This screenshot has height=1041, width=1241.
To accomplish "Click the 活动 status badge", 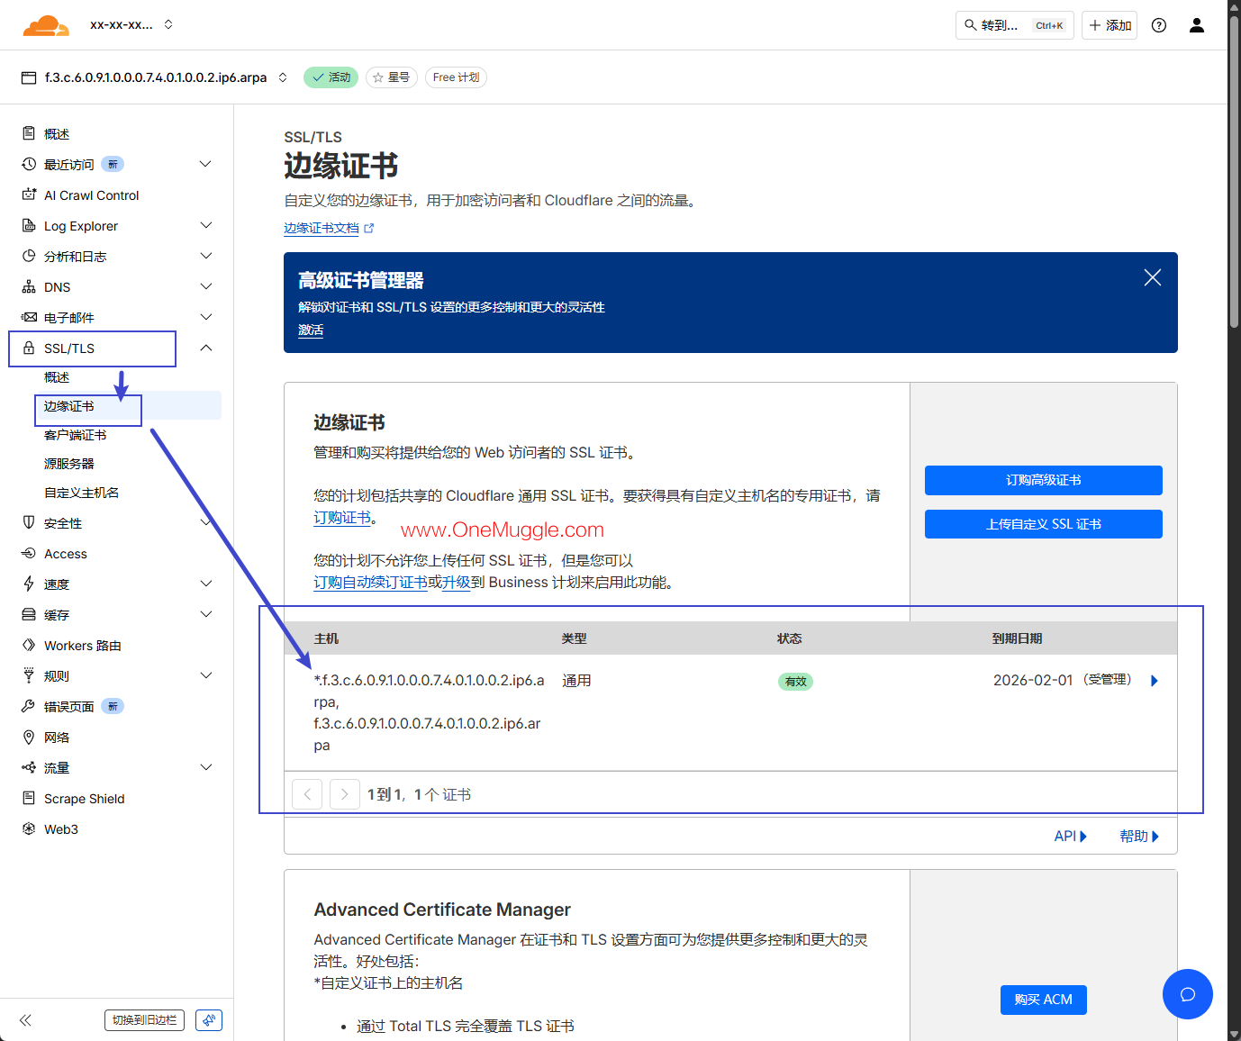I will coord(331,77).
